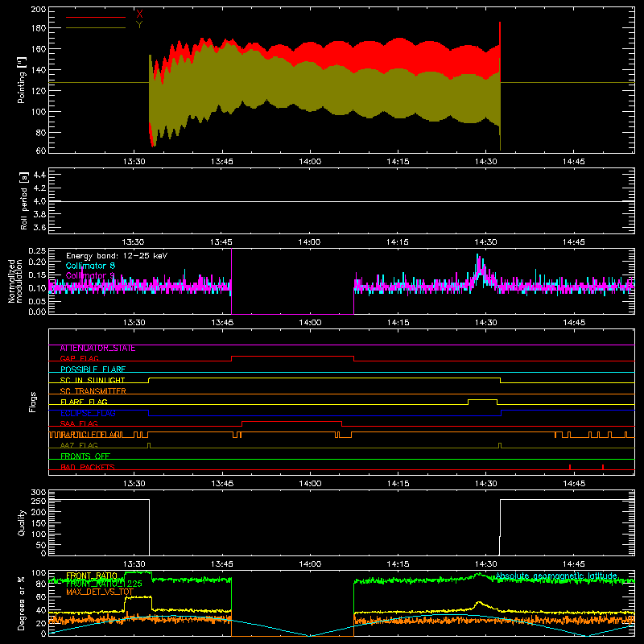Click the 0.15 tick on modulation axis
The height and width of the screenshot is (644, 644).
click(37, 275)
